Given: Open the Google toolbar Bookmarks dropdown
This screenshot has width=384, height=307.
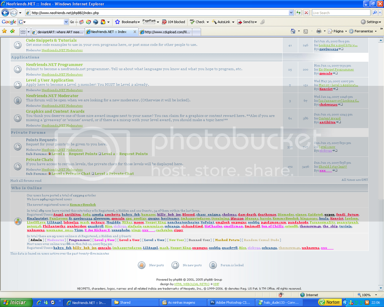Looking at the screenshot, I should click(x=127, y=22).
